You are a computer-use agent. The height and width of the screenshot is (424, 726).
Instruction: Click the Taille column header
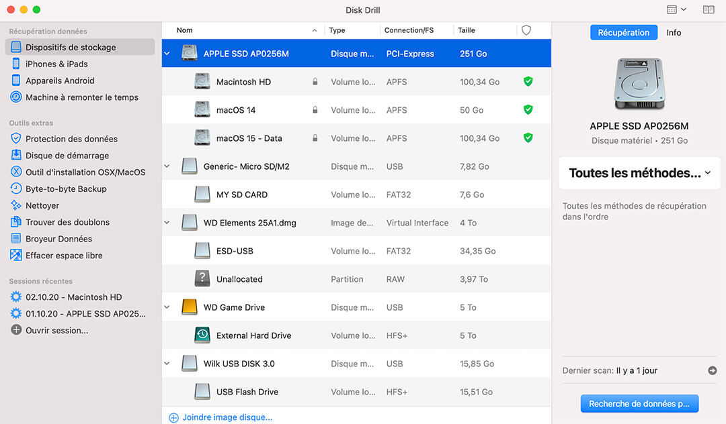[x=467, y=30]
